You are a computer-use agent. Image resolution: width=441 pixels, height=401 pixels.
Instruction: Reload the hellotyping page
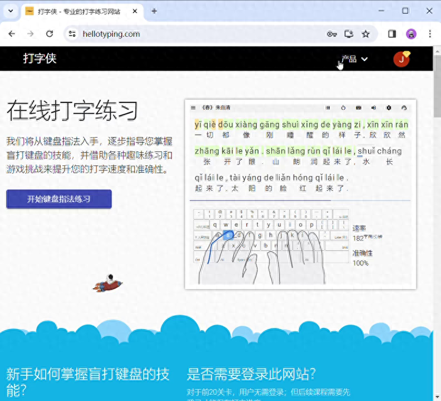50,34
